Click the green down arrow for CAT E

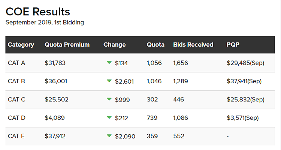(x=109, y=136)
